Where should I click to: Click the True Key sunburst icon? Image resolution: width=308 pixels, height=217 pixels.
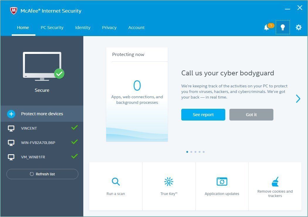pos(169,182)
